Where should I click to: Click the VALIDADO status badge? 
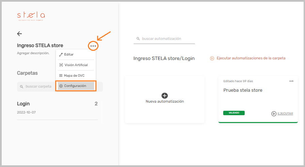[x=234, y=113]
